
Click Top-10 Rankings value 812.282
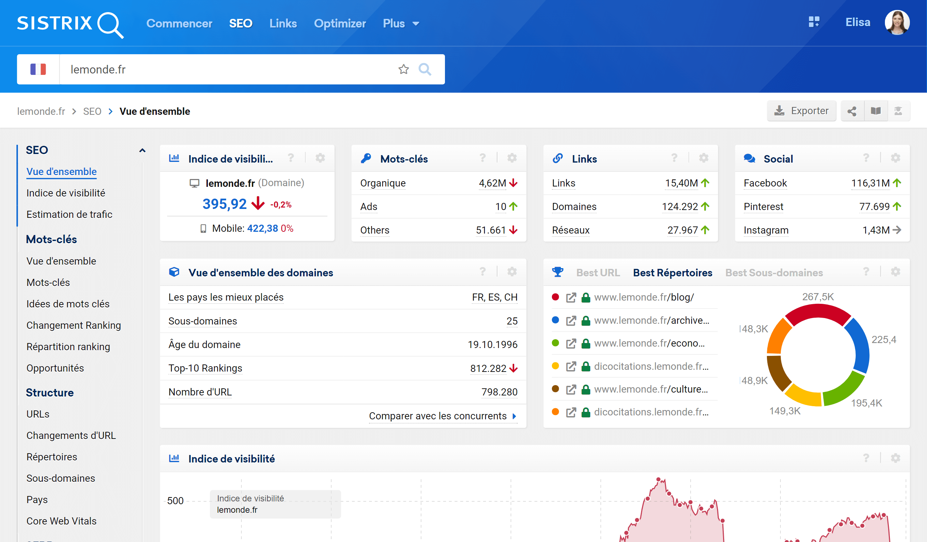488,368
